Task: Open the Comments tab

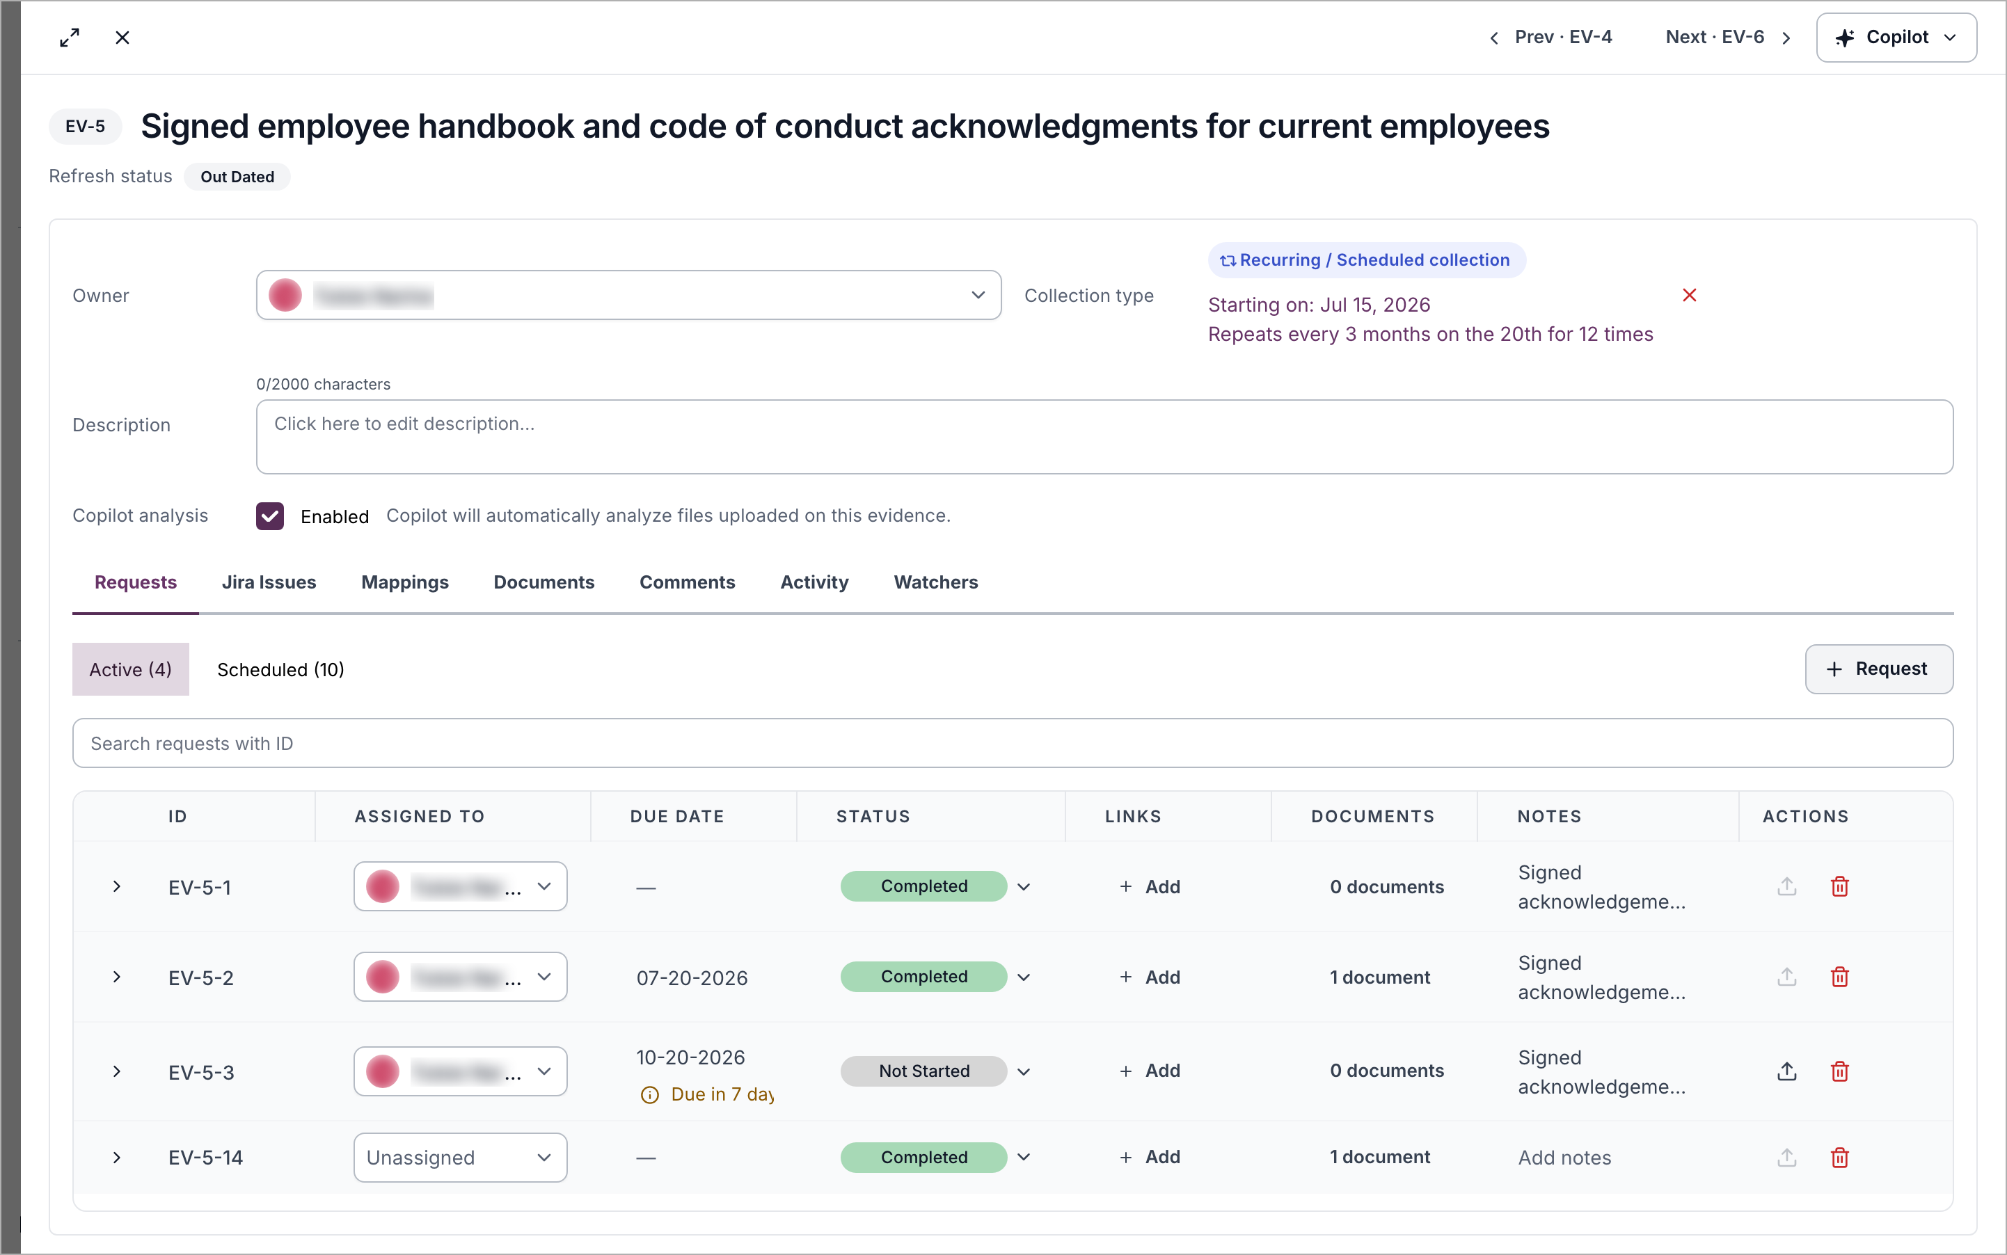Action: point(687,582)
